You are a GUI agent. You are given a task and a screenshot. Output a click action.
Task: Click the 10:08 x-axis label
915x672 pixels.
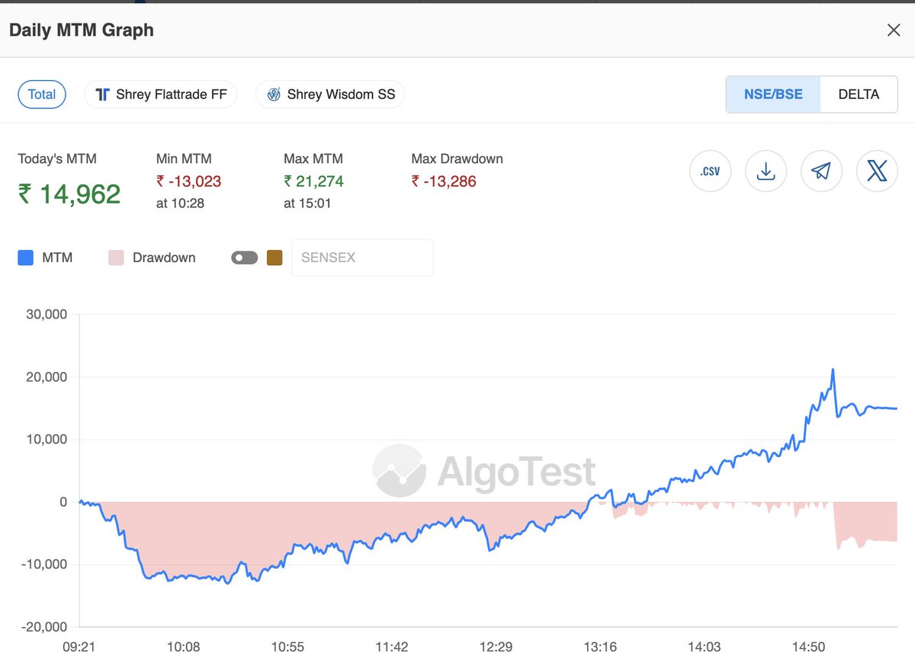[x=184, y=647]
